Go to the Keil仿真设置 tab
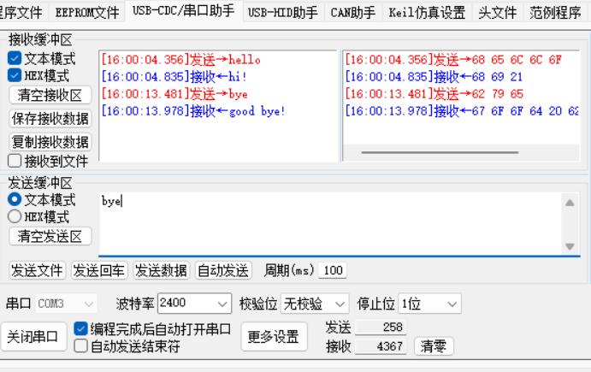The height and width of the screenshot is (372, 591). tap(427, 13)
